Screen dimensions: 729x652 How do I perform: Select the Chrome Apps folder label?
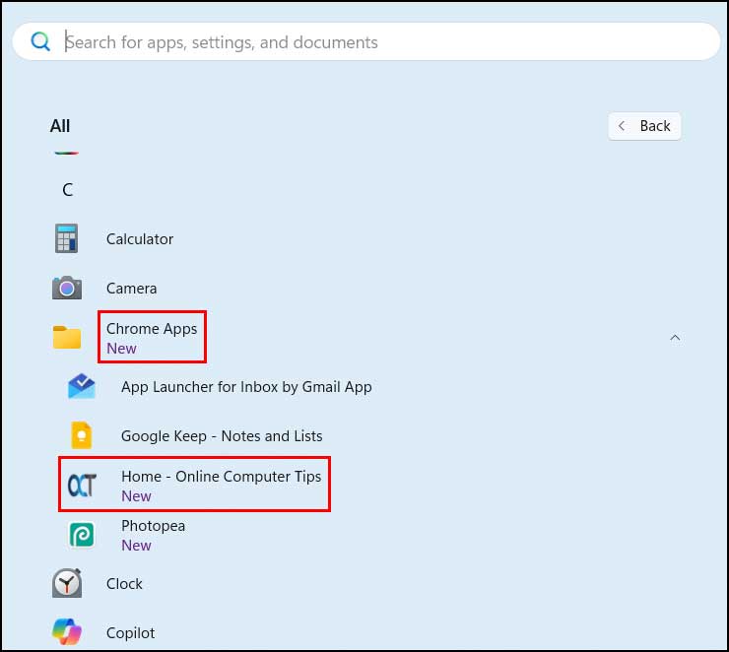click(152, 329)
